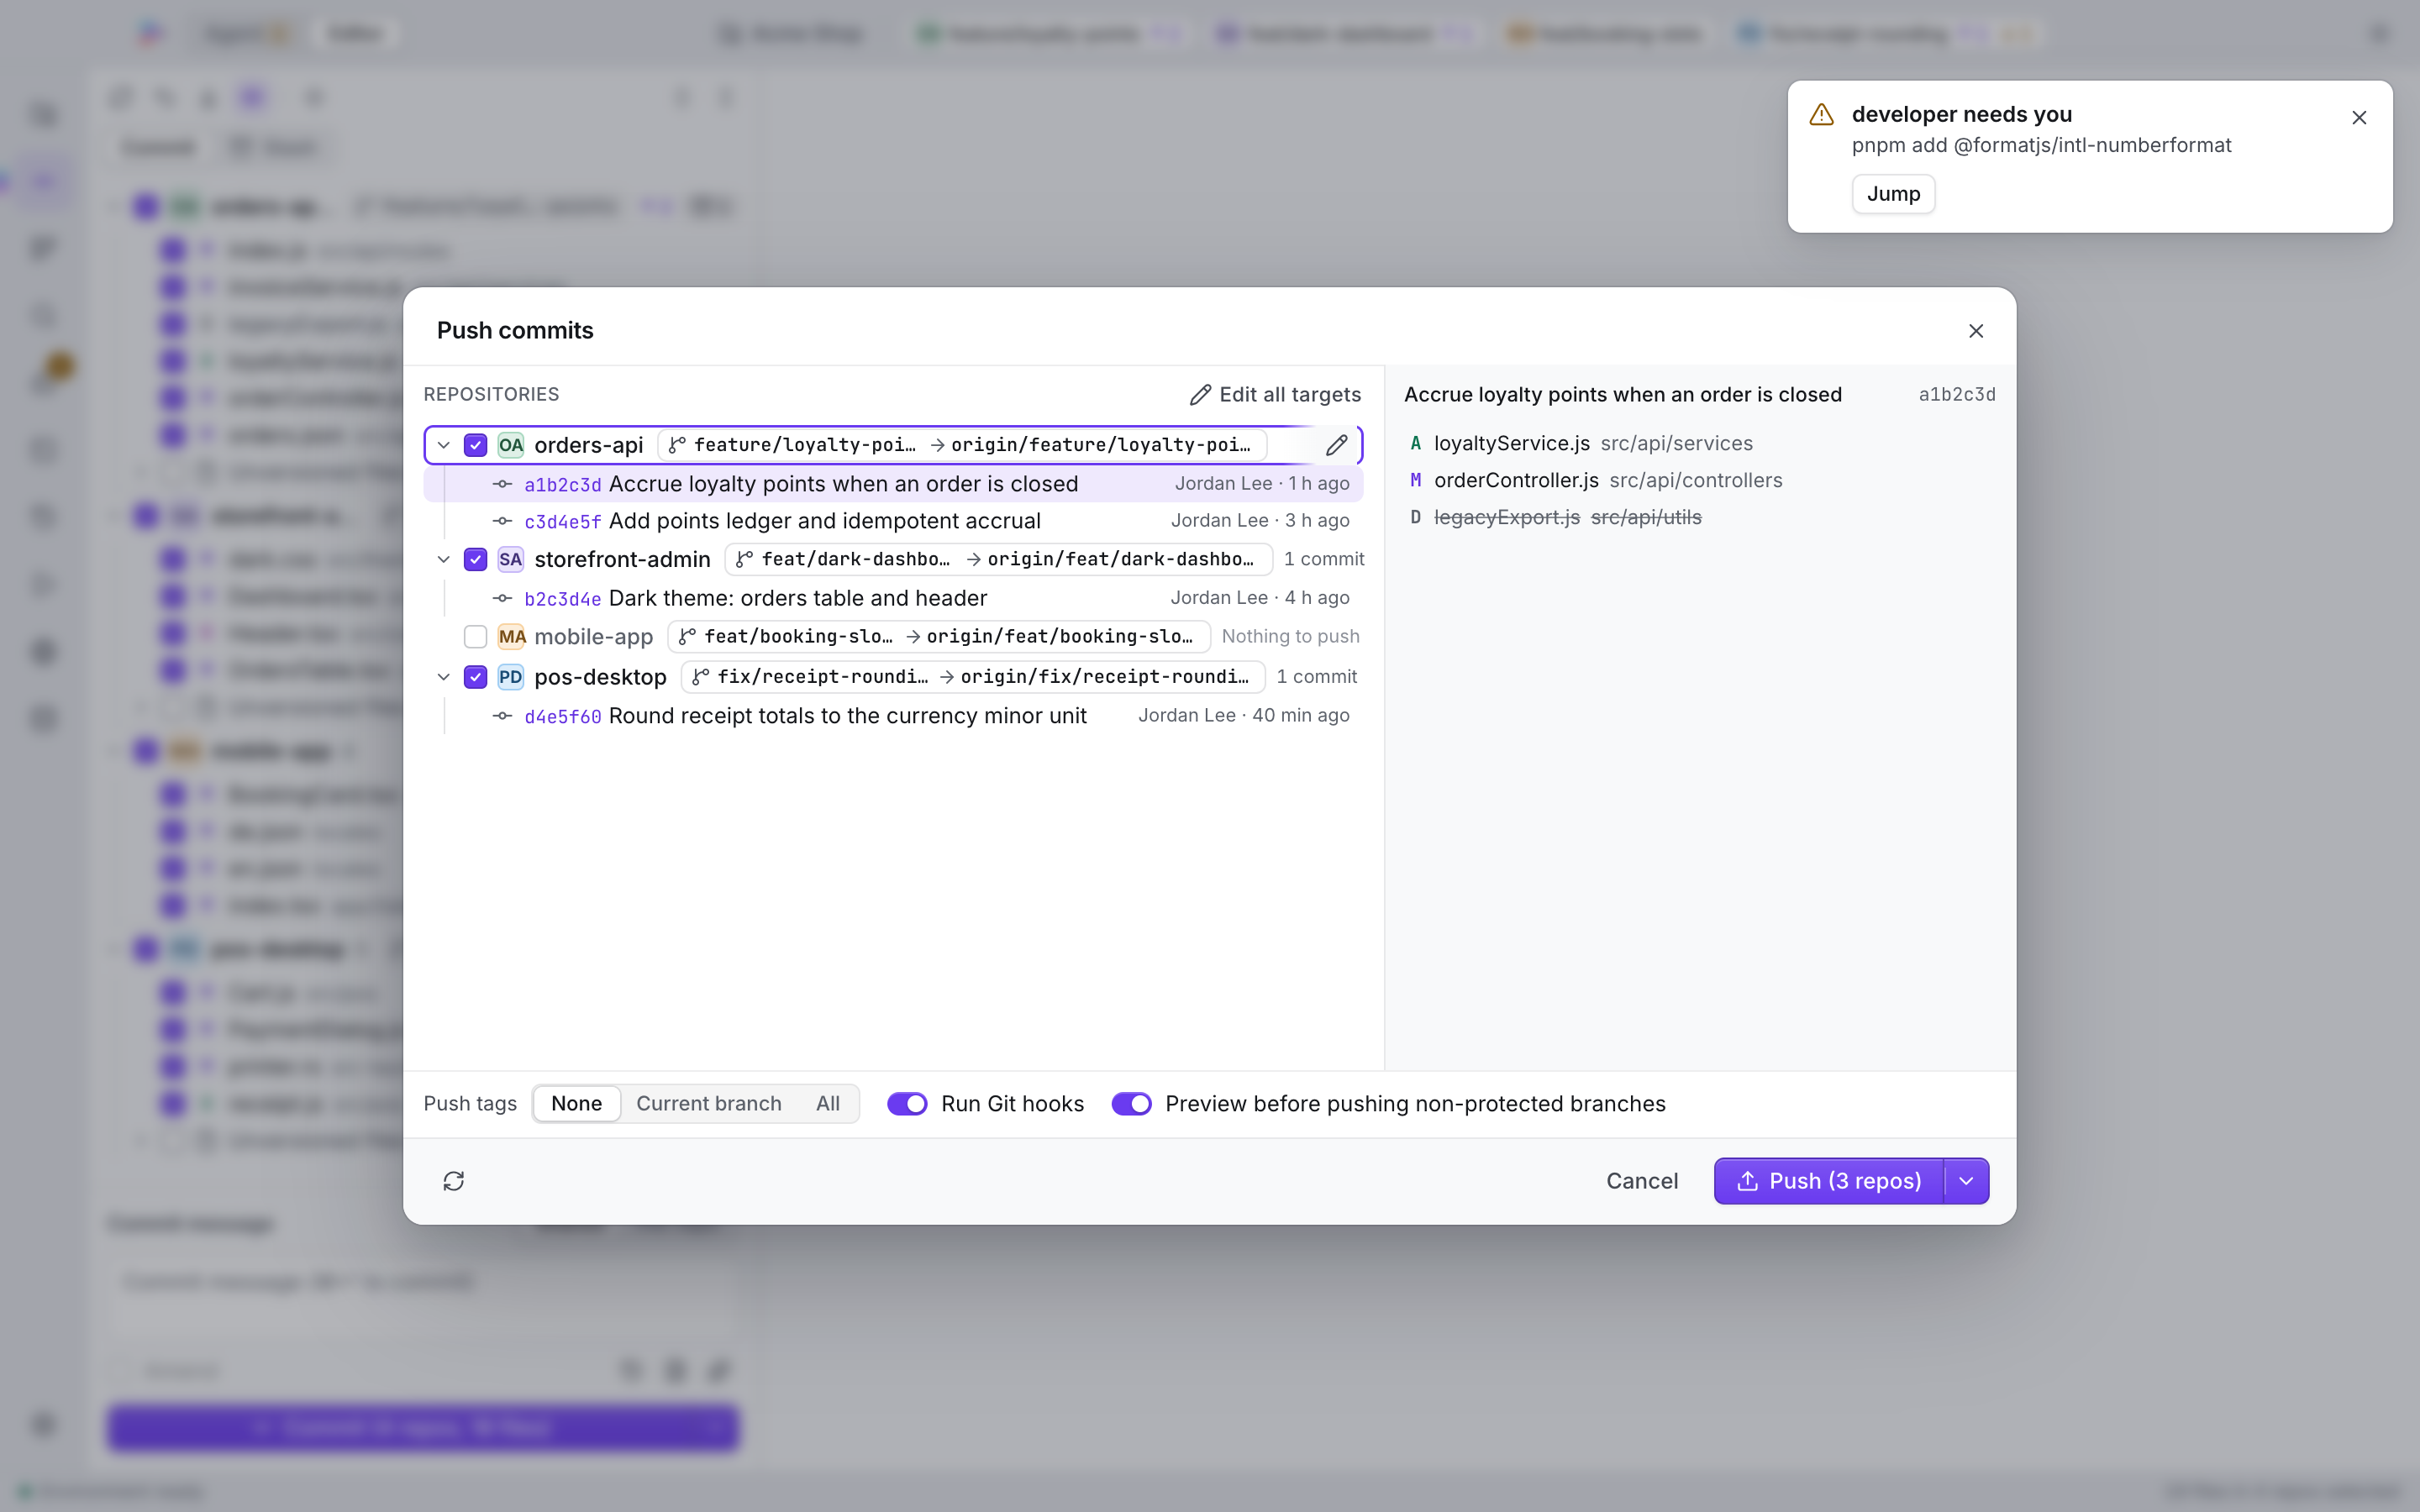Viewport: 2420px width, 1512px height.
Task: Open pos-desktop fix/receipt-roundi branch target selector
Action: coord(973,677)
